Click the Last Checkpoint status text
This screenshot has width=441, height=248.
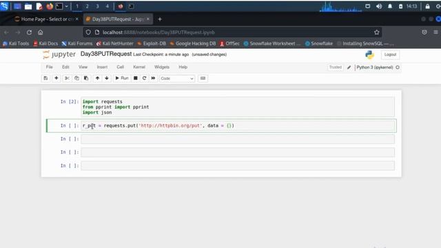(x=161, y=54)
